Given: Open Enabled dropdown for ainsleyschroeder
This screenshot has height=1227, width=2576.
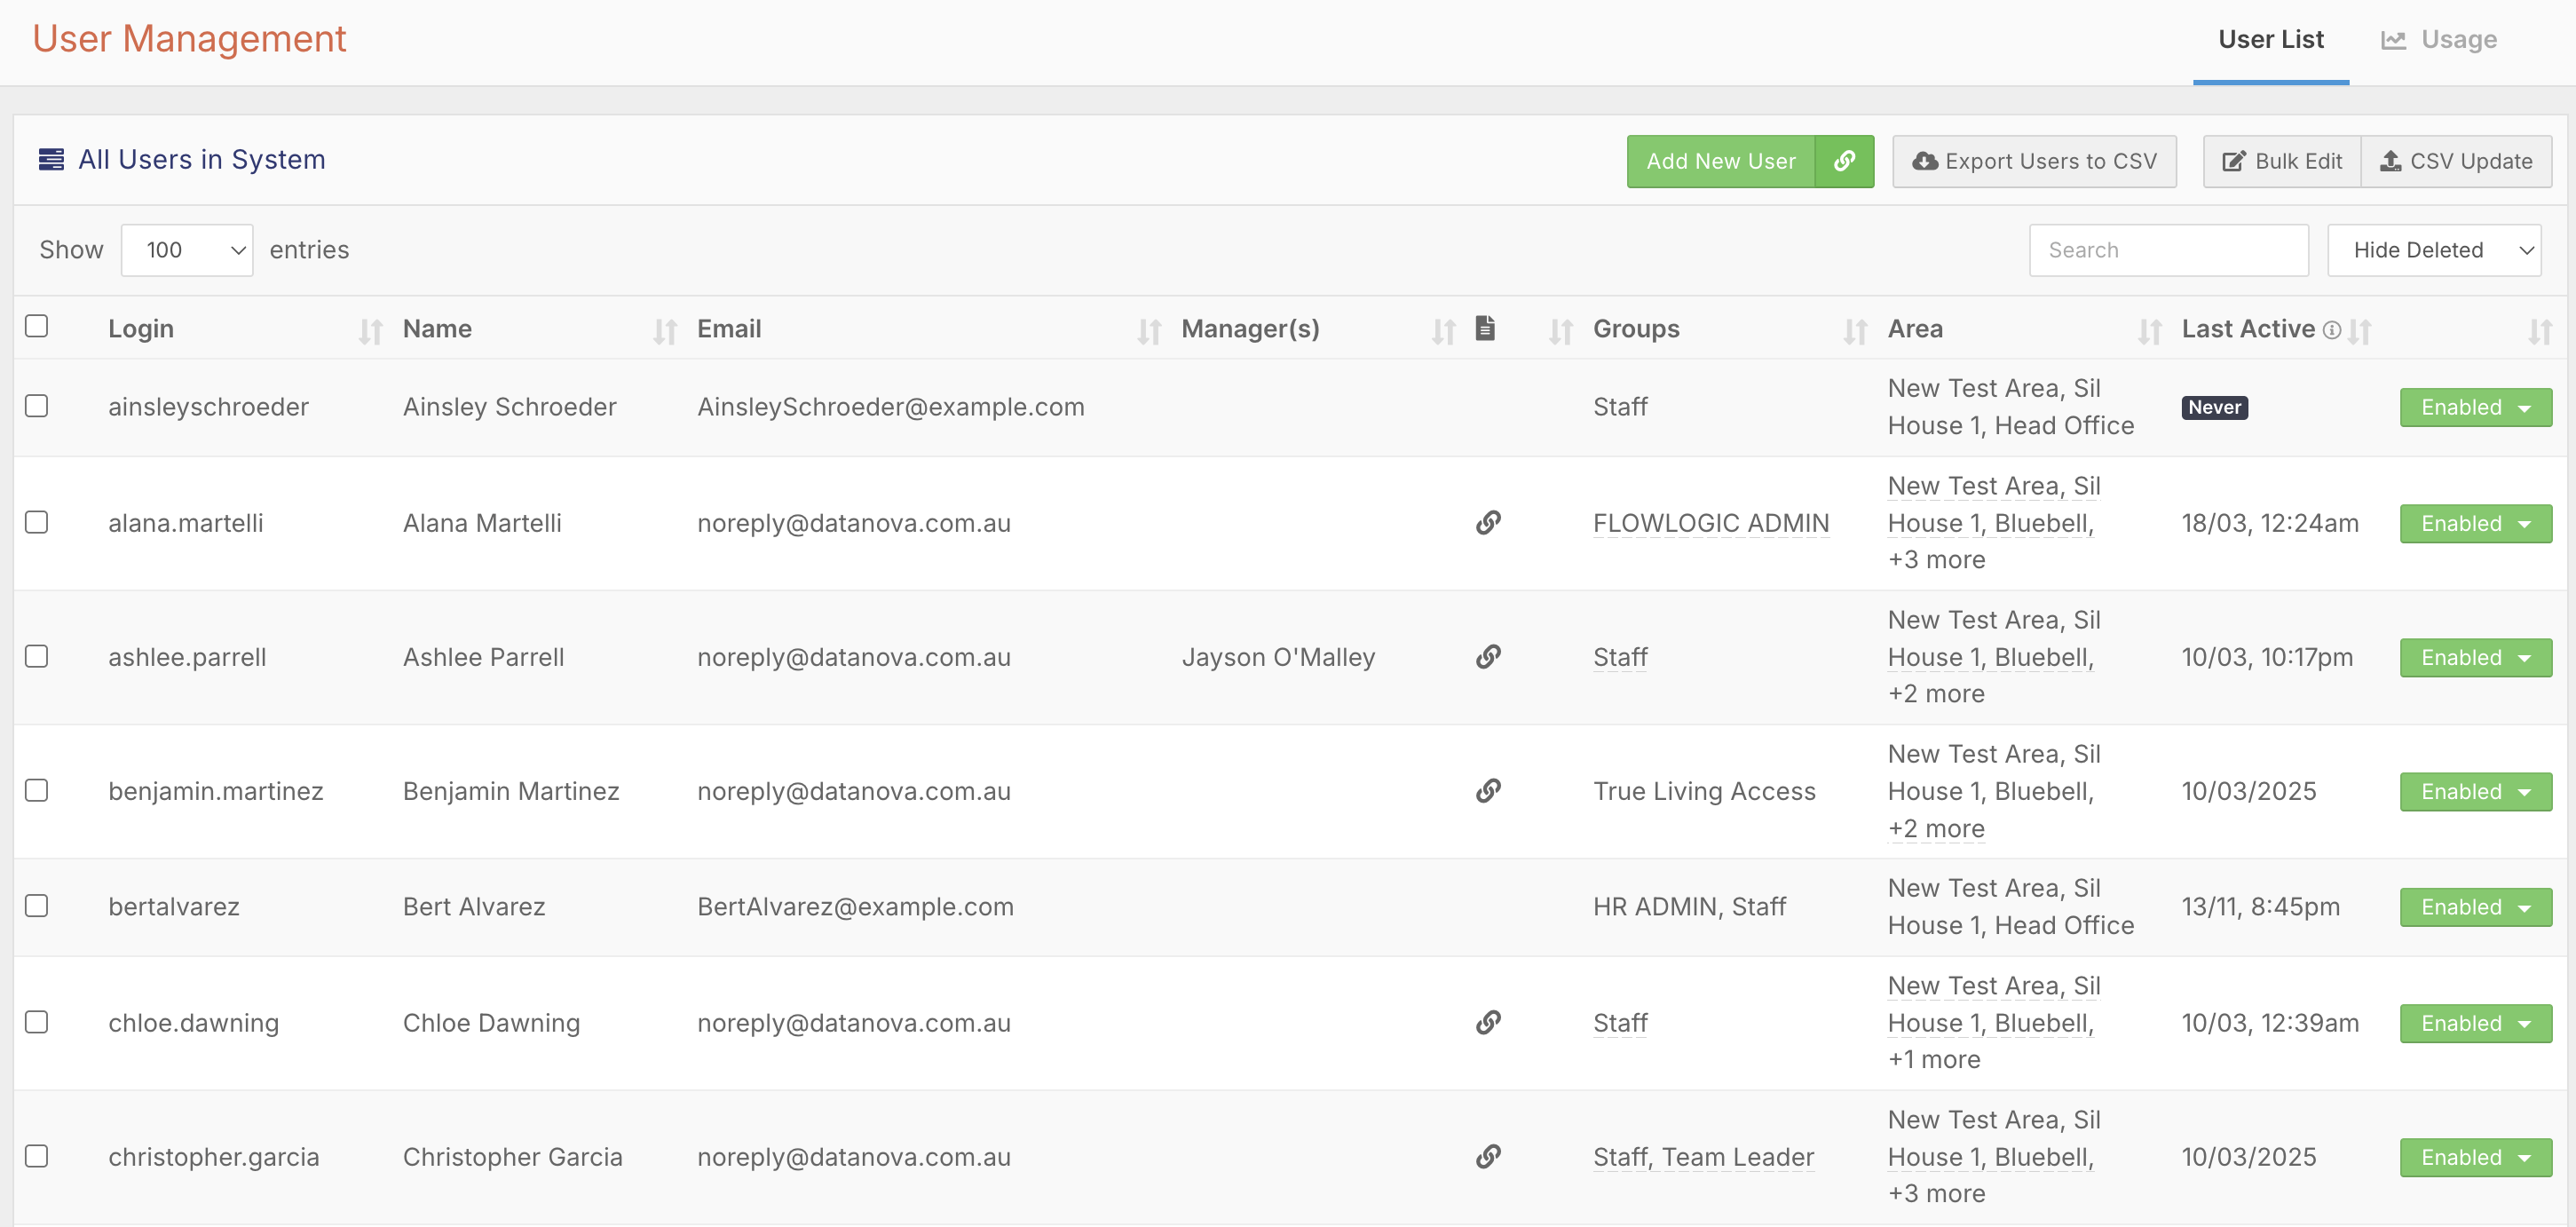Looking at the screenshot, I should pos(2476,407).
